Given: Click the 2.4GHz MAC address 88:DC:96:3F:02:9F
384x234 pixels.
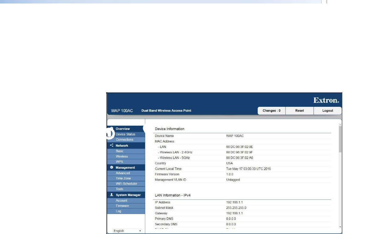Looking at the screenshot, I should [x=239, y=152].
